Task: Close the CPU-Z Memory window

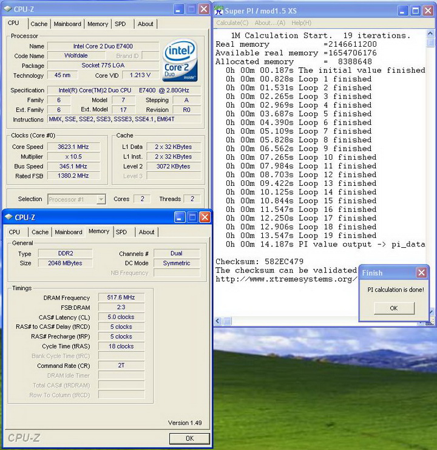Action: (x=205, y=217)
